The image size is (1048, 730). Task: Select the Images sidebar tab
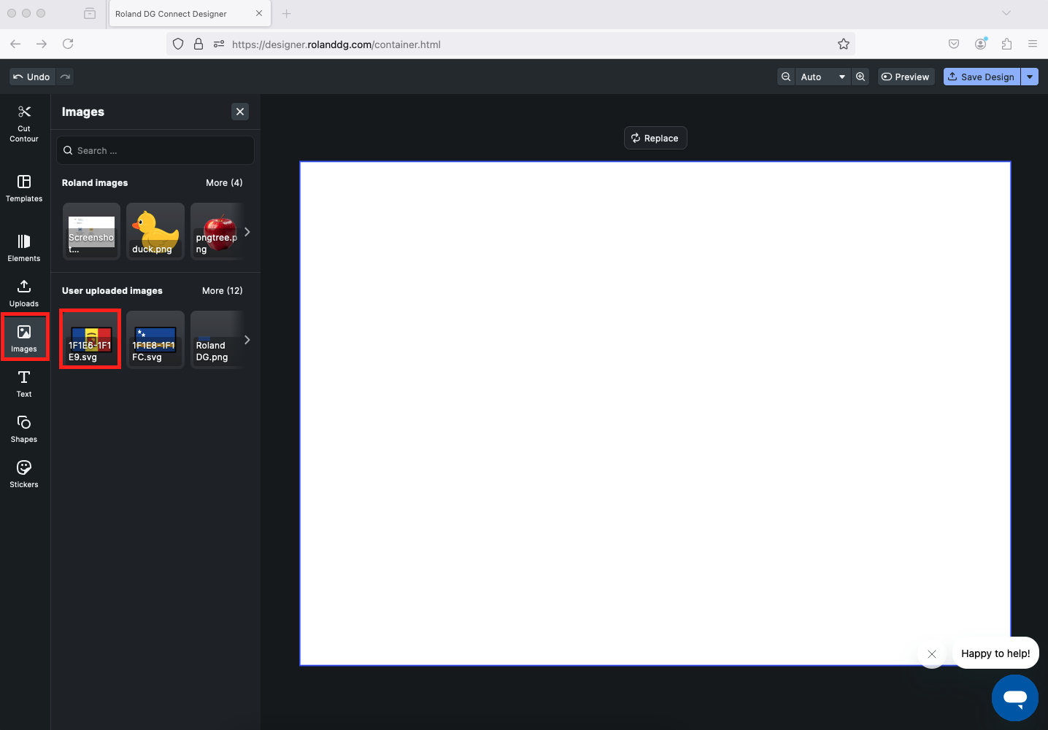click(x=24, y=338)
